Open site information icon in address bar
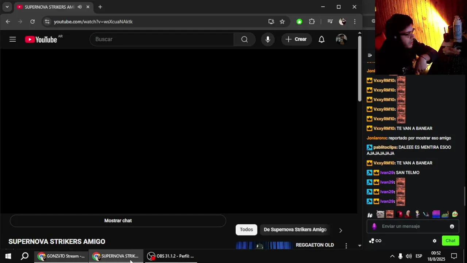Viewport: 467px width, 263px height. (47, 22)
